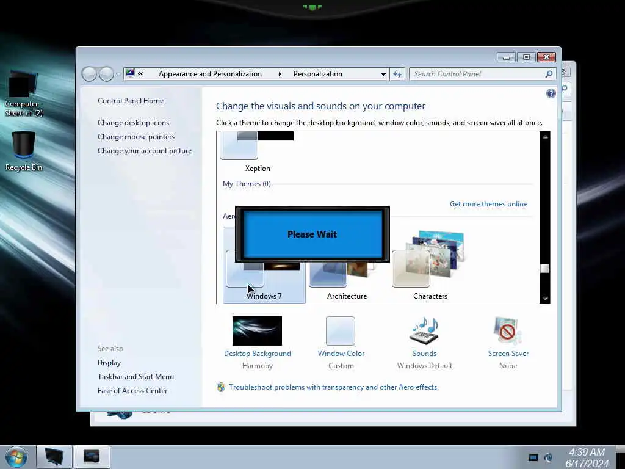Click Get more themes online

(x=488, y=204)
